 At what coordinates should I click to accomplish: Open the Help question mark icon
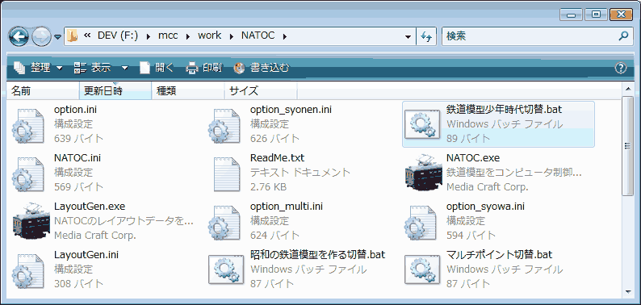pos(621,68)
